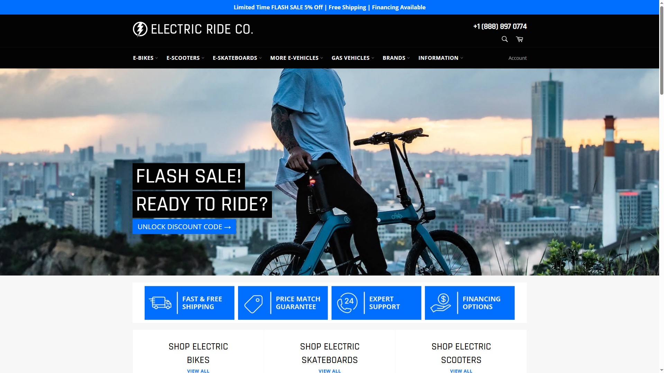Image resolution: width=664 pixels, height=373 pixels.
Task: Open the Information menu
Action: (440, 58)
